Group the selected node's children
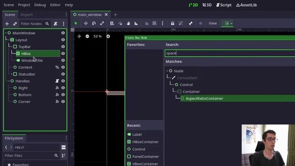The image size is (295, 166). click(181, 24)
